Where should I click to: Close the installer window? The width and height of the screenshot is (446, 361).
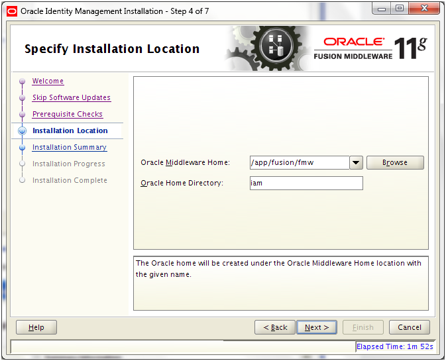click(424, 9)
